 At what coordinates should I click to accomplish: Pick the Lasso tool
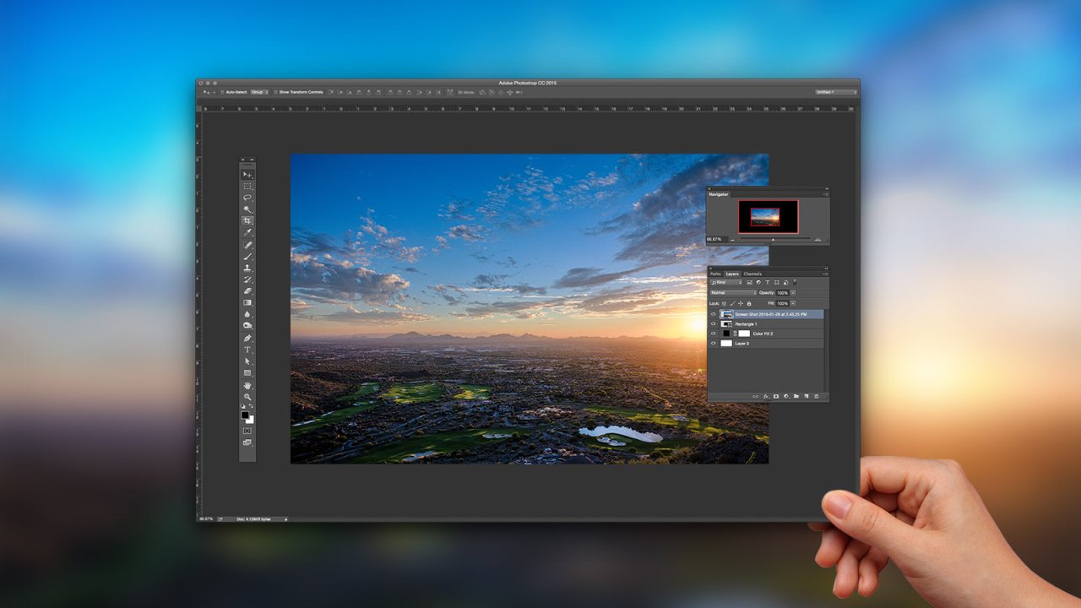click(247, 196)
